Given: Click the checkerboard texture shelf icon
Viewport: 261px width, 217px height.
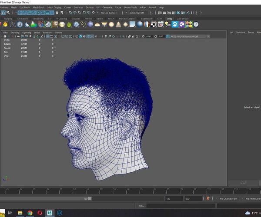Looking at the screenshot, I should click(154, 24).
